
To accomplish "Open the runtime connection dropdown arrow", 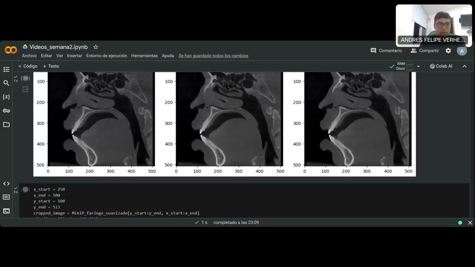I will 419,66.
